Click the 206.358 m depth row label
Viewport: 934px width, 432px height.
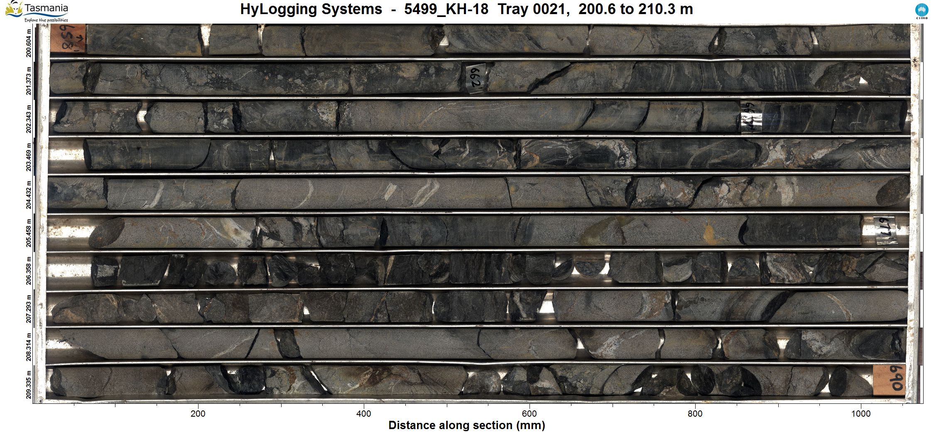click(x=29, y=271)
